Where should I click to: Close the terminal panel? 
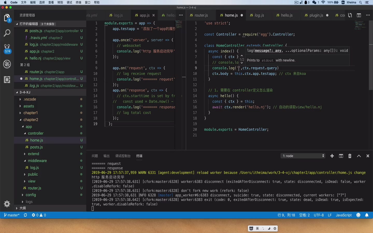click(368, 156)
